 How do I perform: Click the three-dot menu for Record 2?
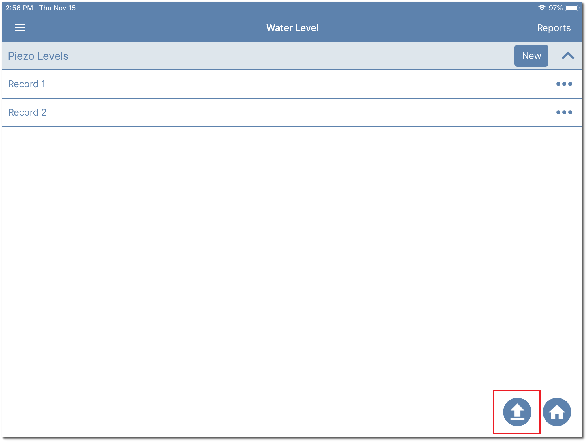(x=565, y=112)
